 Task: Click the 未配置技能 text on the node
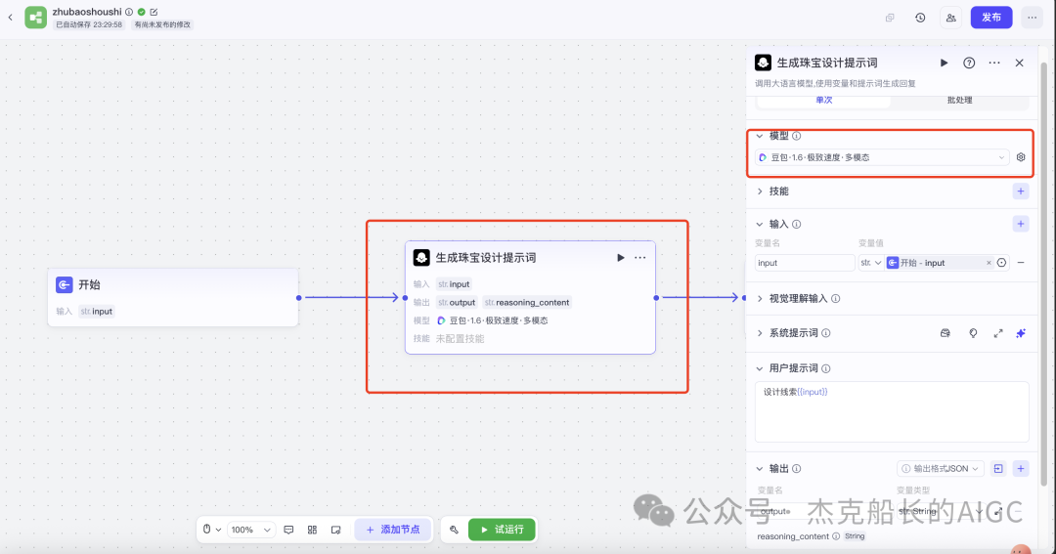[460, 339]
